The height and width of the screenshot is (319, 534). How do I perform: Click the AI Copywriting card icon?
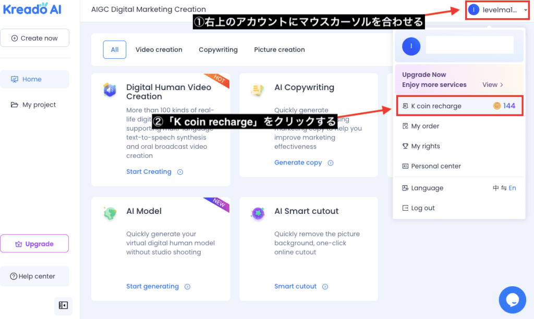click(258, 90)
